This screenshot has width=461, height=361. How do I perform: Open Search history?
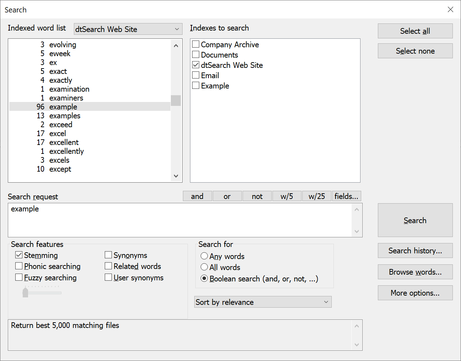415,250
